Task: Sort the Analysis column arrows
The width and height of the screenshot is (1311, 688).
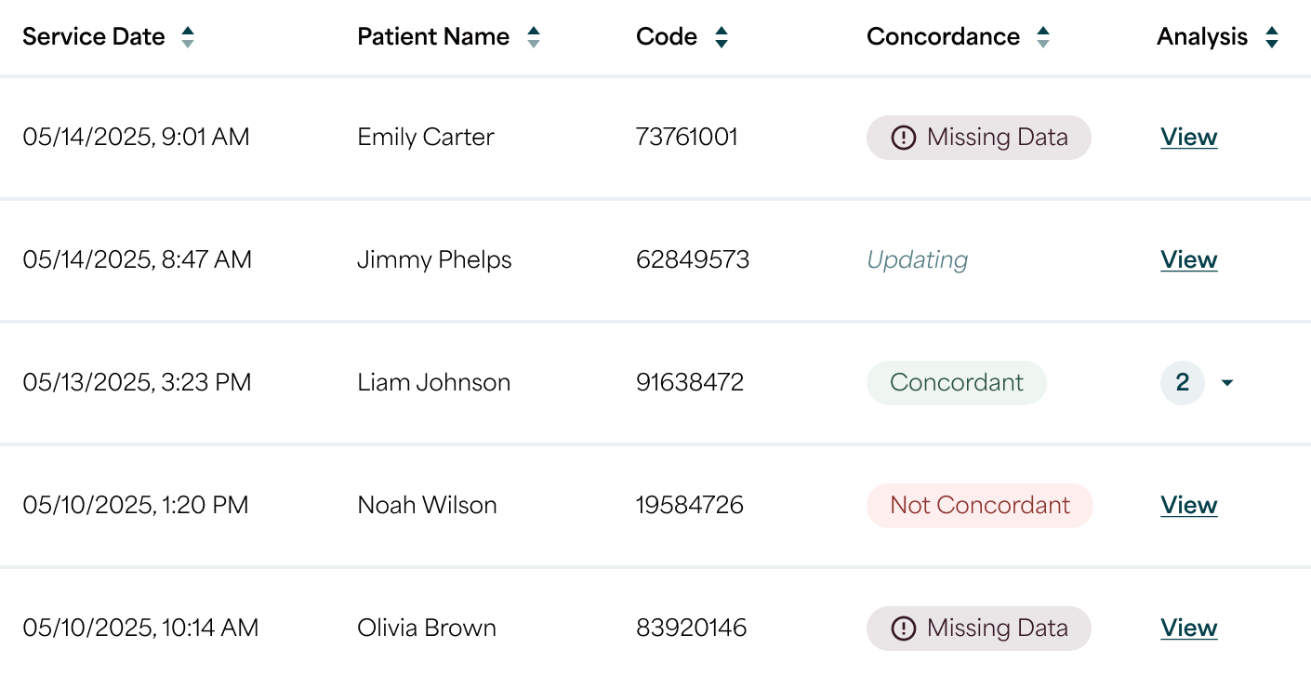Action: click(x=1272, y=37)
